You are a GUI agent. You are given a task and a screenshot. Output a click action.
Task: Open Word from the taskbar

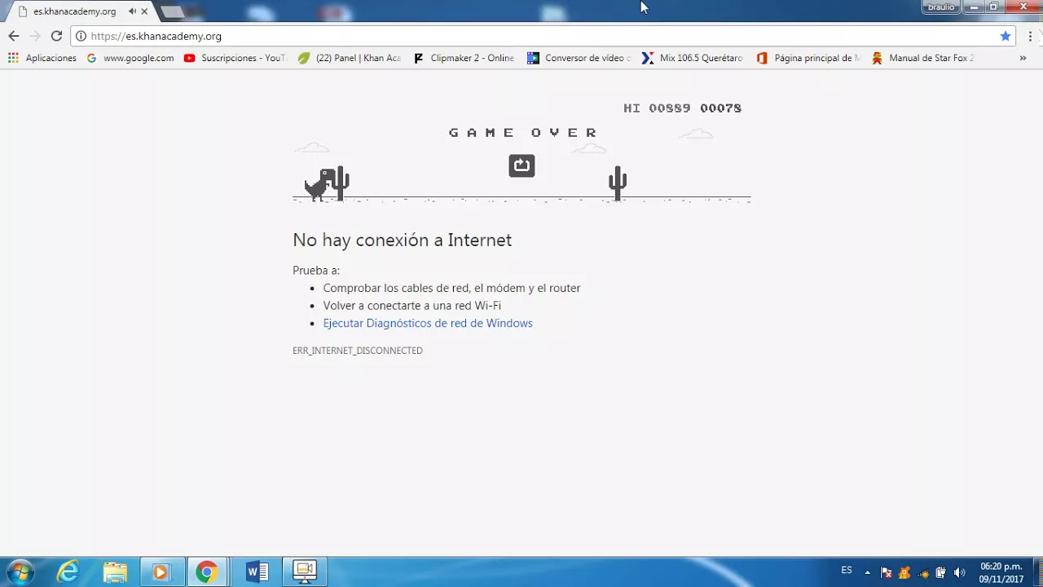(257, 572)
